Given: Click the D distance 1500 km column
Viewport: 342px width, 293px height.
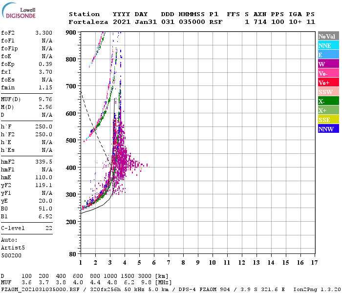Looking at the screenshot, I should (128, 276).
